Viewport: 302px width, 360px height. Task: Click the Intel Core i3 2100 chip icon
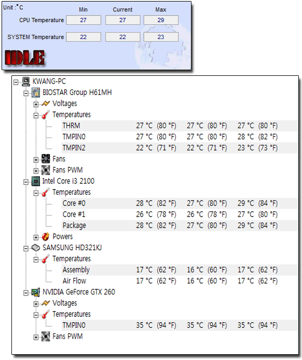point(35,181)
